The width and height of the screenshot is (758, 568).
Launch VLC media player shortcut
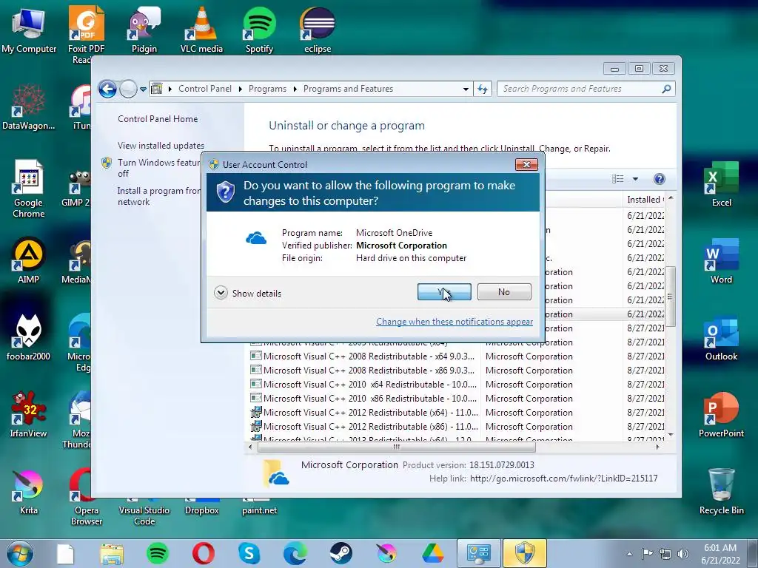click(201, 30)
